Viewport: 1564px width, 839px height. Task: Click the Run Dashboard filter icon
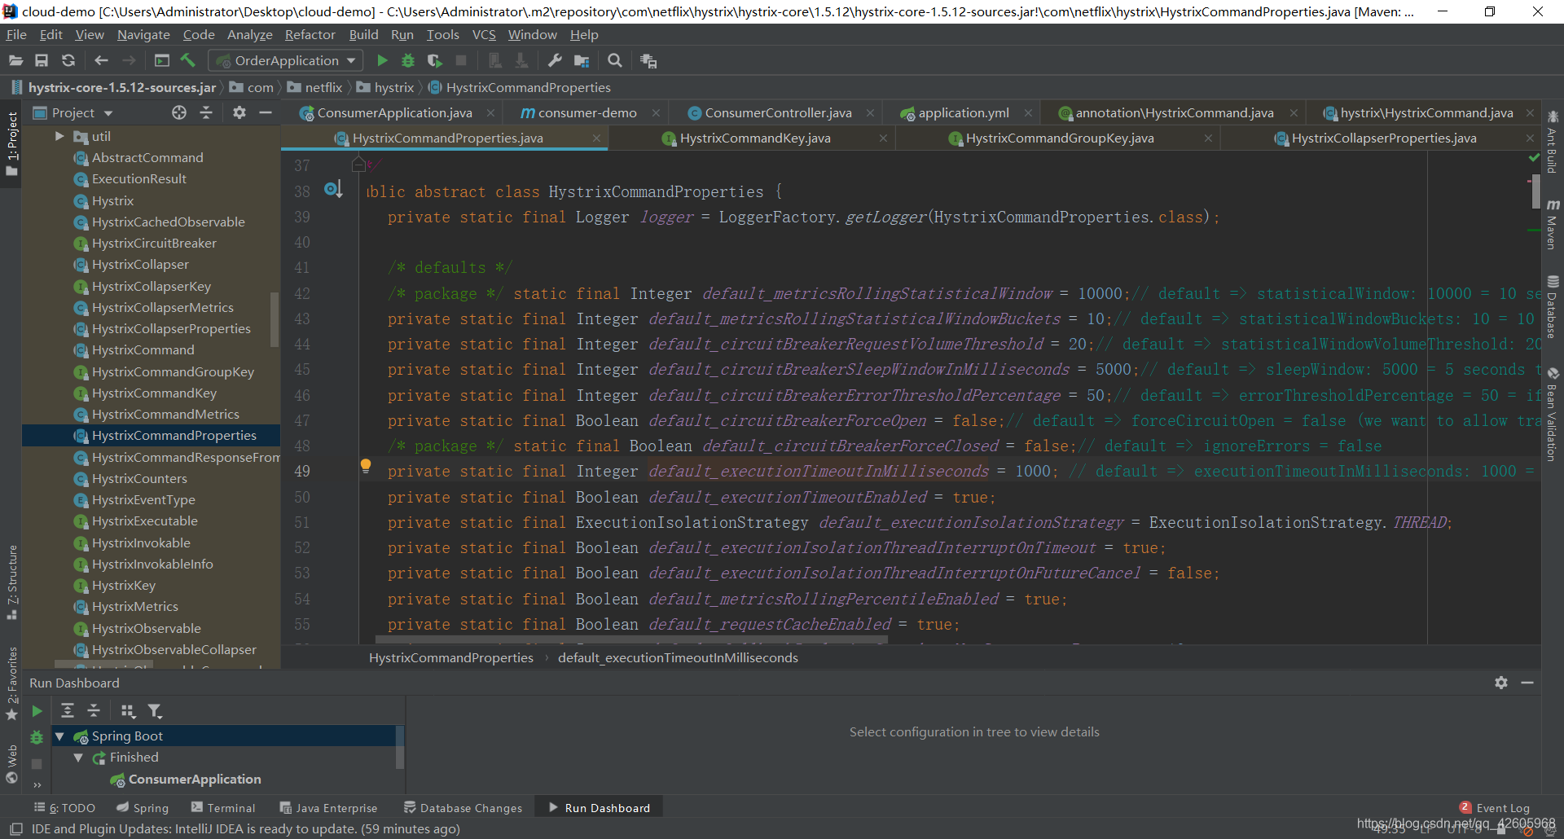point(155,711)
